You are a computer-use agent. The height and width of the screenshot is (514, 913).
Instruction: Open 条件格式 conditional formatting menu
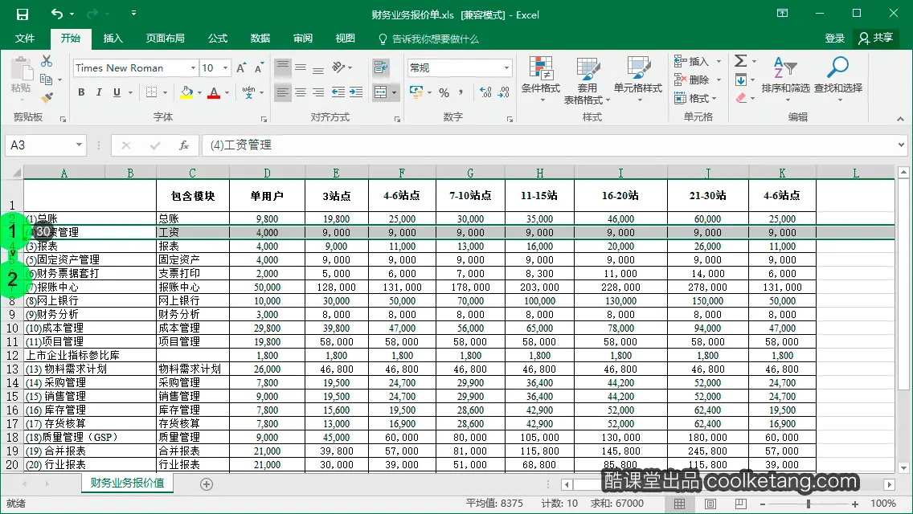click(x=540, y=80)
